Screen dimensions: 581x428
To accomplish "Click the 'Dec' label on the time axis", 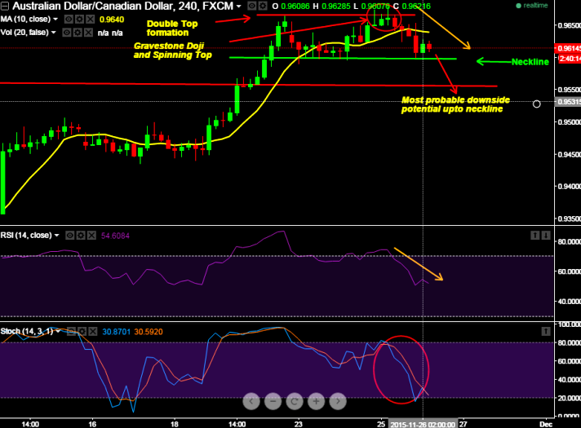I will pyautogui.click(x=546, y=424).
